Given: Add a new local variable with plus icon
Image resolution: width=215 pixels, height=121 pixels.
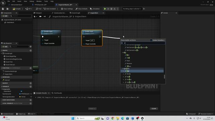Looking at the screenshot, I should 31,103.
